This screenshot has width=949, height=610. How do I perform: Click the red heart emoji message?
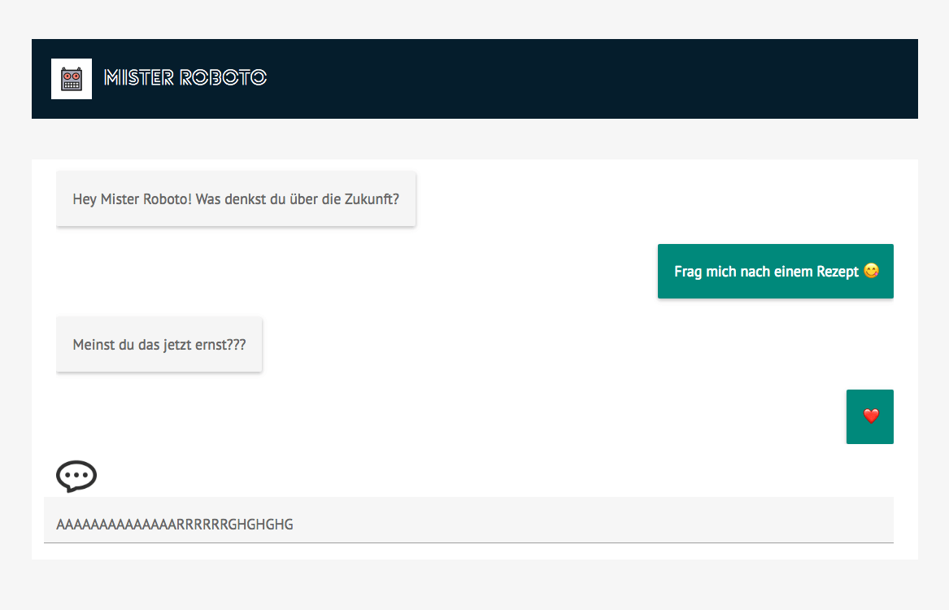870,416
